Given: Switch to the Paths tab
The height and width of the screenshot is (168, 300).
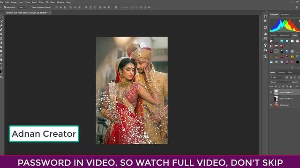Looking at the screenshot, I should tap(290, 72).
